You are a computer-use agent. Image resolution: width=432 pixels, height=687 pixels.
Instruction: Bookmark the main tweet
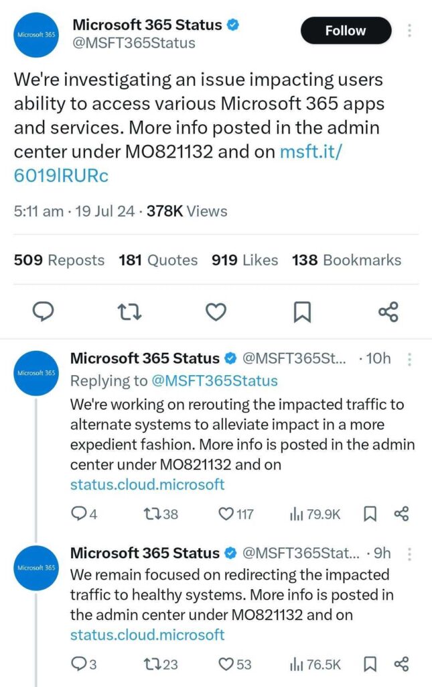(x=302, y=312)
